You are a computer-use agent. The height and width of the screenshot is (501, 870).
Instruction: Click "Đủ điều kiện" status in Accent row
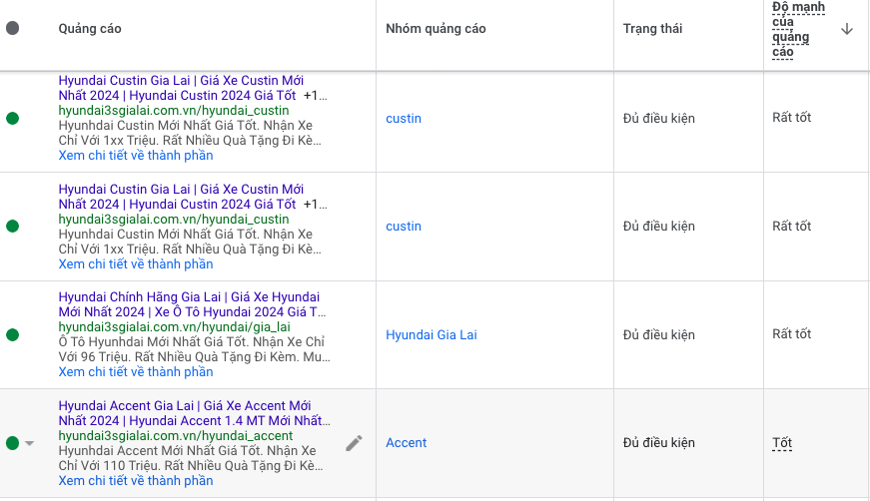(x=658, y=443)
